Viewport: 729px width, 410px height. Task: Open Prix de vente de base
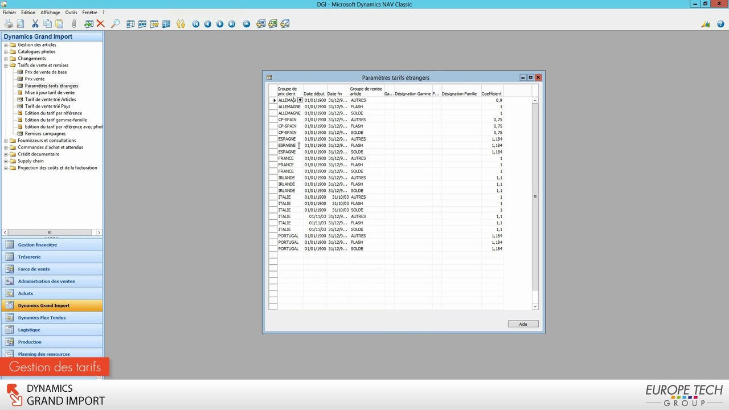point(46,72)
